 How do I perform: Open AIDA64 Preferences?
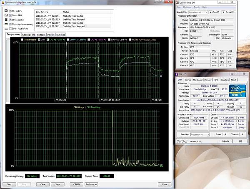click(91, 184)
